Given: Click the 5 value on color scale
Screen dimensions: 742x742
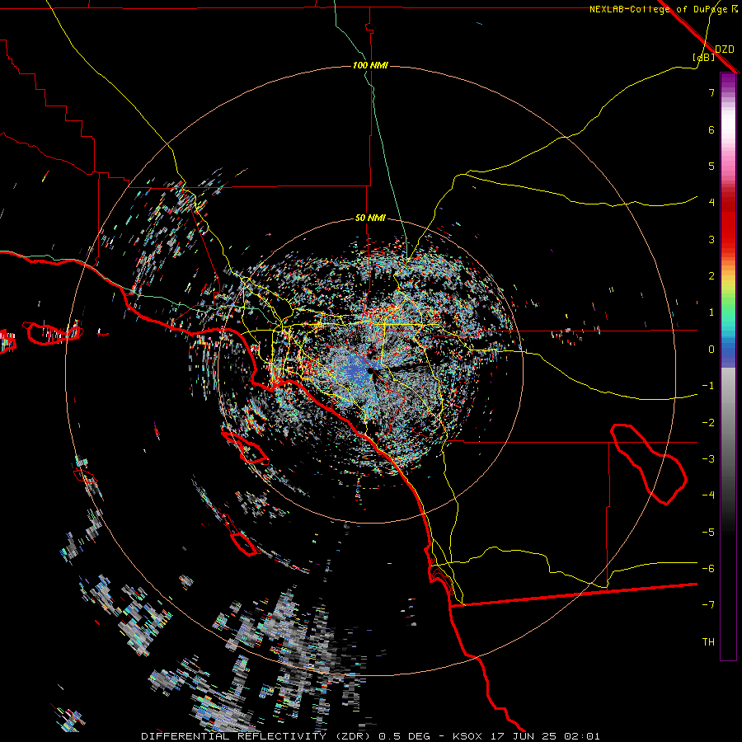Looking at the screenshot, I should (711, 166).
